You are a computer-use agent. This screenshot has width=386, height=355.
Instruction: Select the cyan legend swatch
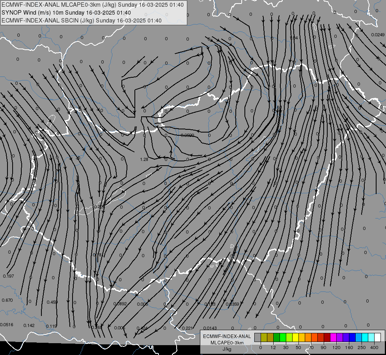[x=365, y=337]
